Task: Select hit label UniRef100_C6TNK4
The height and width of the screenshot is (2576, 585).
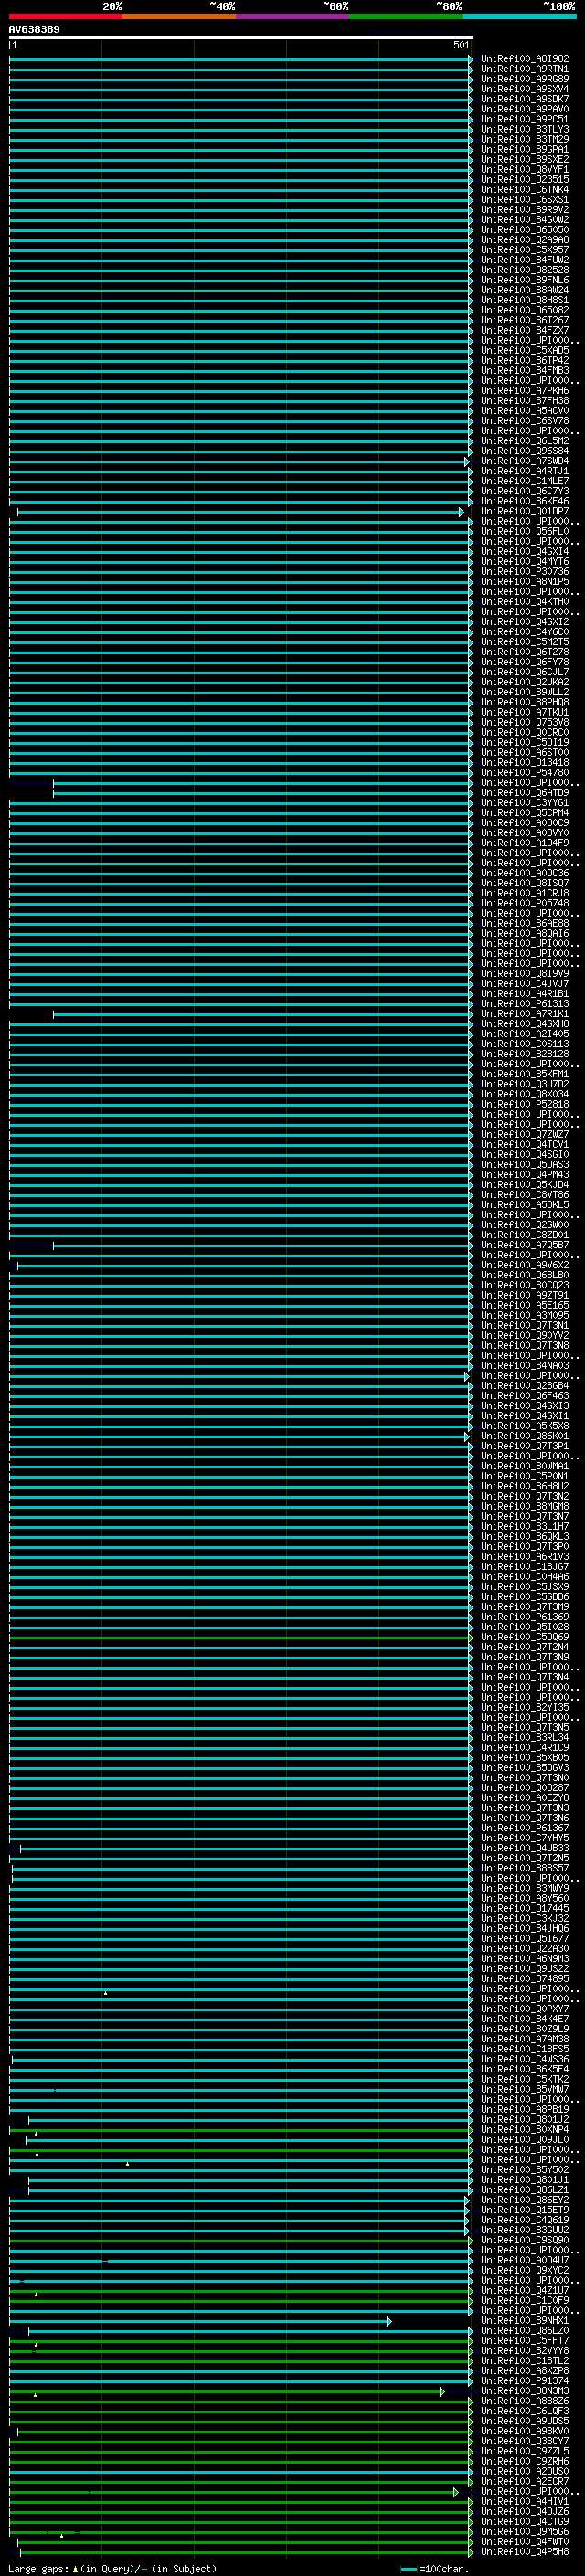Action: pos(525,189)
